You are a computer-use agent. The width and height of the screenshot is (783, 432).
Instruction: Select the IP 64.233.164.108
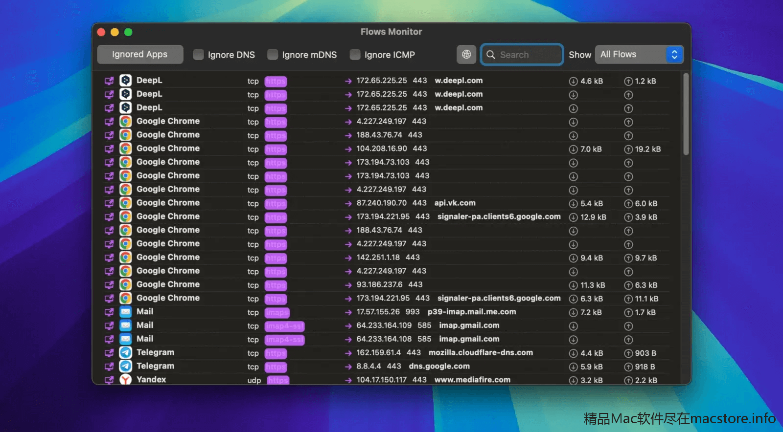[x=384, y=339]
